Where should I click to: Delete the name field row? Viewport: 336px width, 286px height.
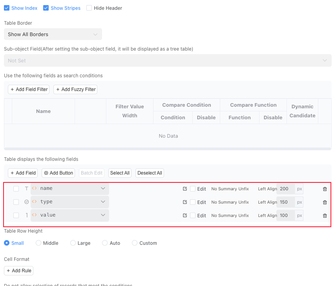(x=325, y=189)
